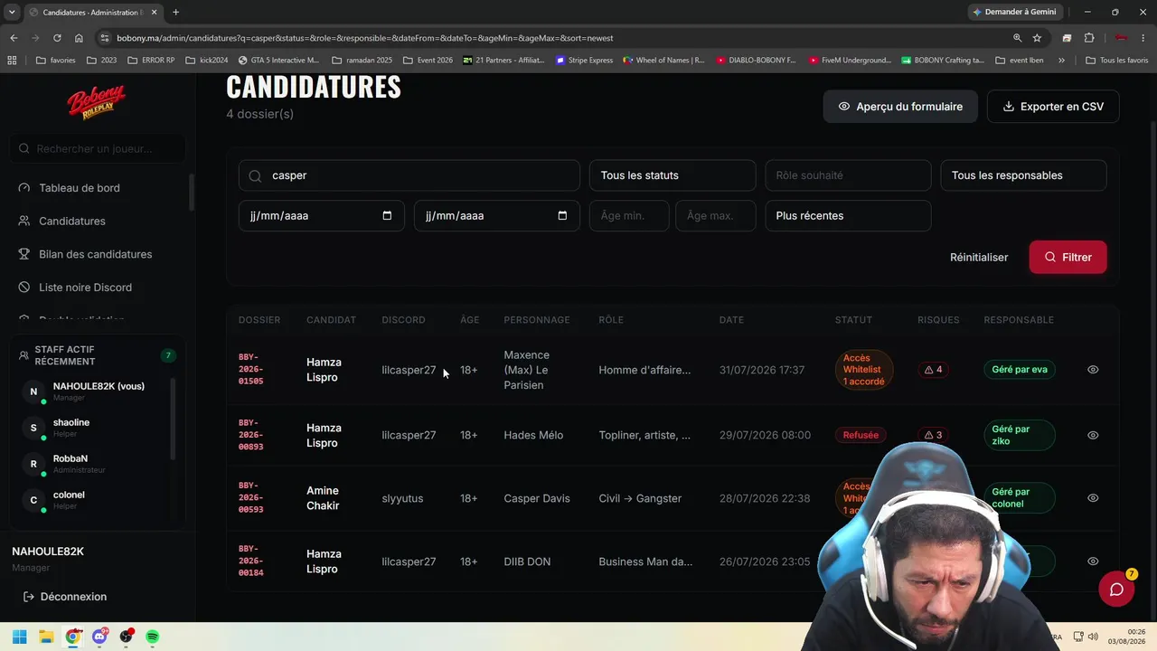
Task: Click the Bobony Roleplay logo
Action: click(x=96, y=102)
